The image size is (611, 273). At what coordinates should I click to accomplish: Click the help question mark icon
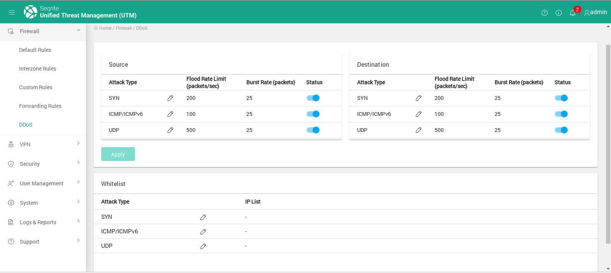pyautogui.click(x=545, y=13)
